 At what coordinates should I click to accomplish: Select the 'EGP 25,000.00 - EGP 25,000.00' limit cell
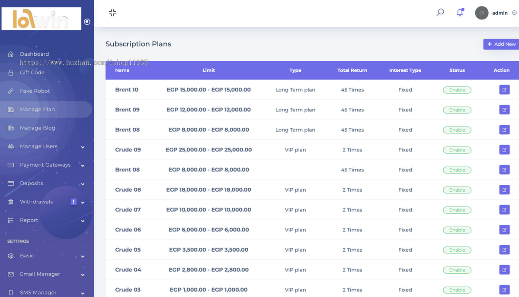208,150
